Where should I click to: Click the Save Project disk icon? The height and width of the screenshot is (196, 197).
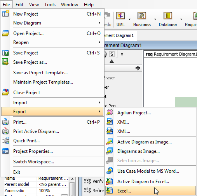[5, 53]
